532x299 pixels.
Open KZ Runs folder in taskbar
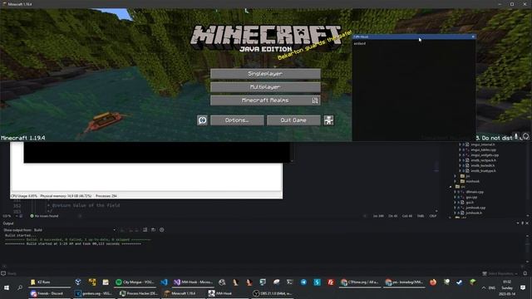49,282
